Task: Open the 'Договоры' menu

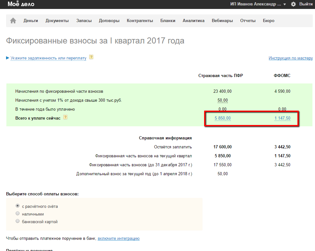Action: [x=109, y=20]
